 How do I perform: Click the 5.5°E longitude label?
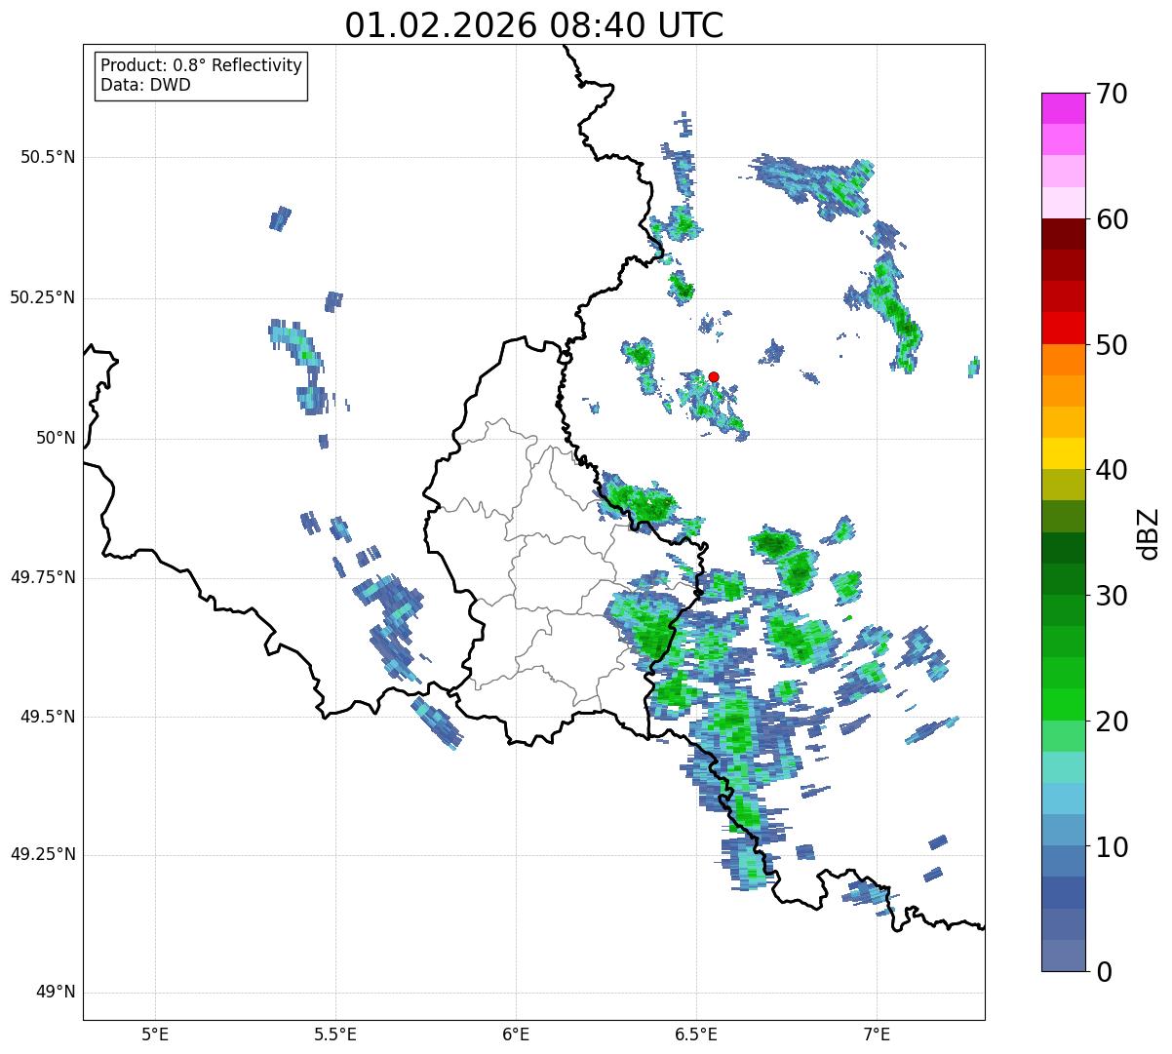pos(335,1034)
